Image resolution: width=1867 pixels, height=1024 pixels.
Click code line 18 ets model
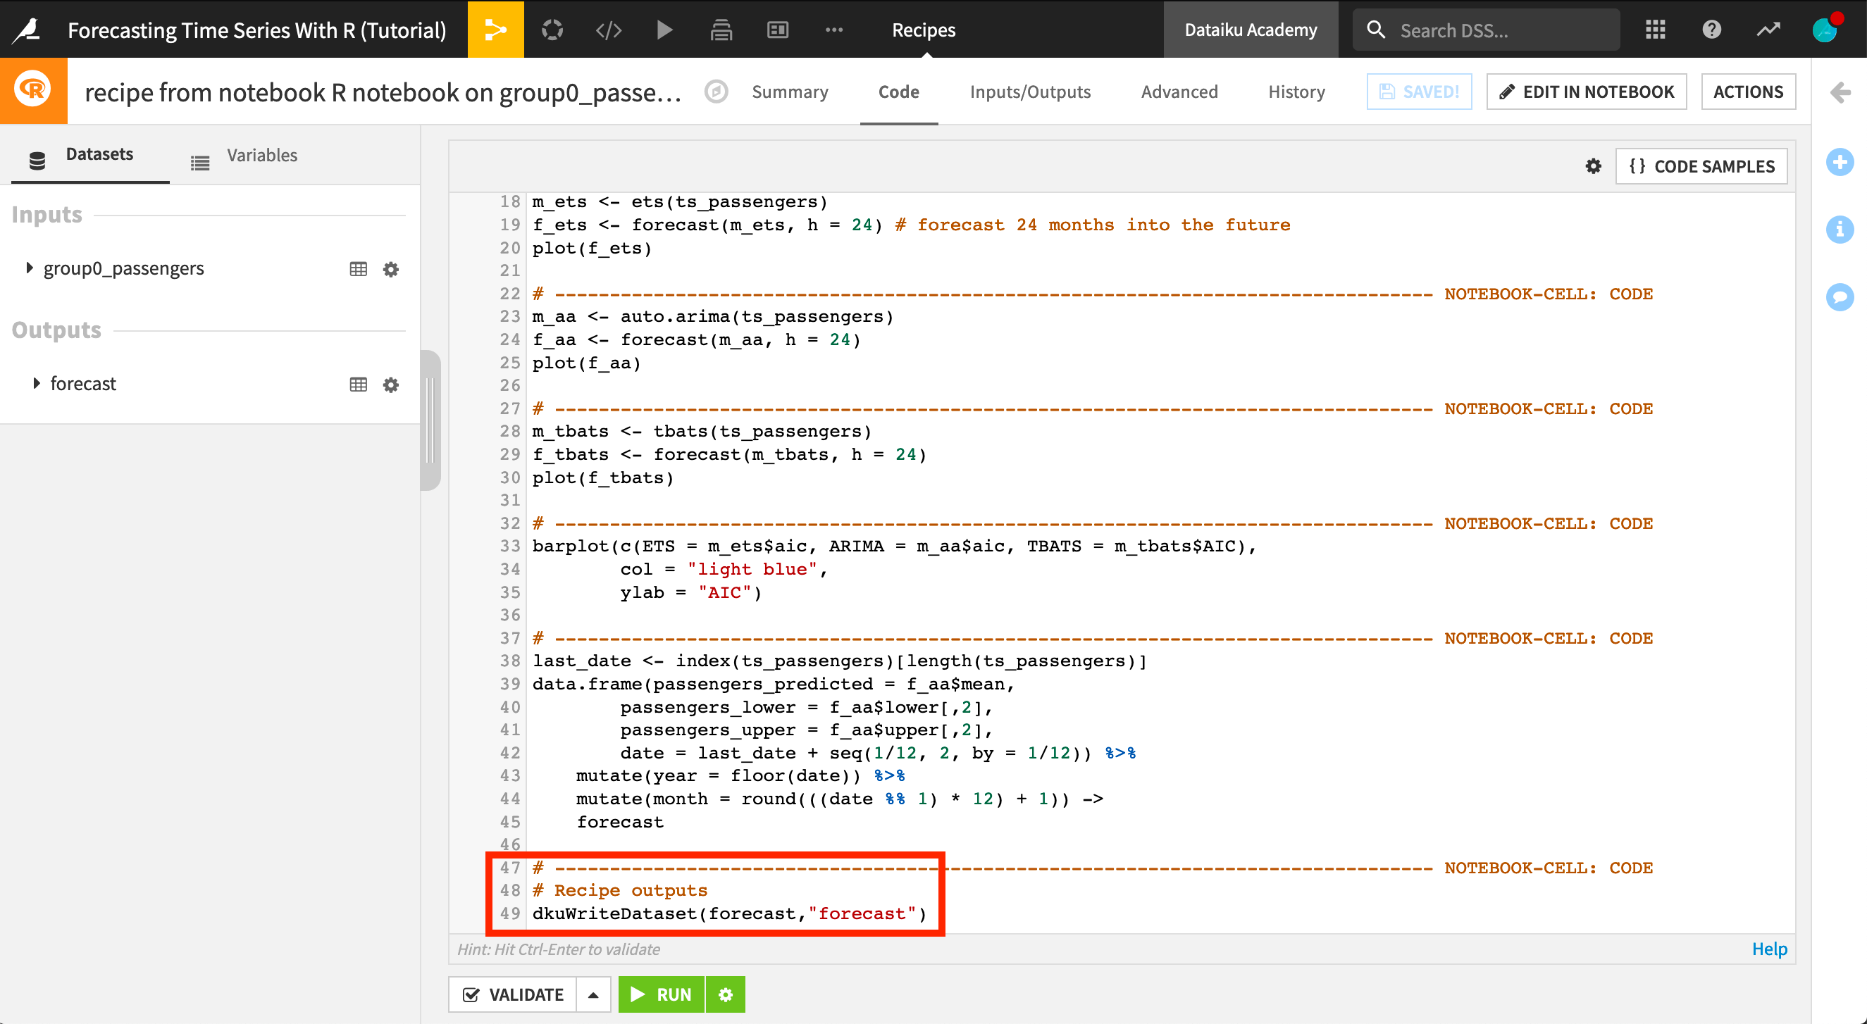click(680, 201)
